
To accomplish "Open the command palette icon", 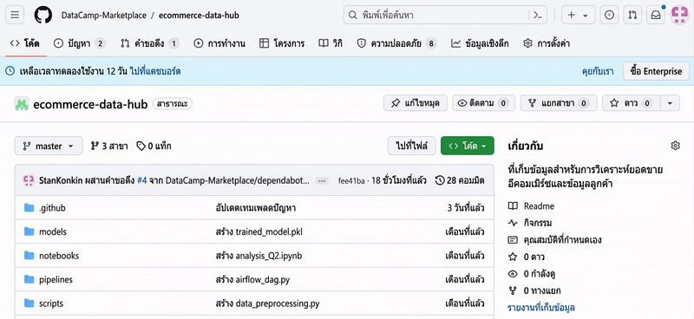I will [x=538, y=15].
